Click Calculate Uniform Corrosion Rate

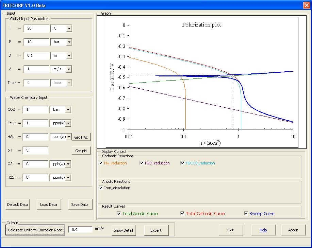pos(35,230)
